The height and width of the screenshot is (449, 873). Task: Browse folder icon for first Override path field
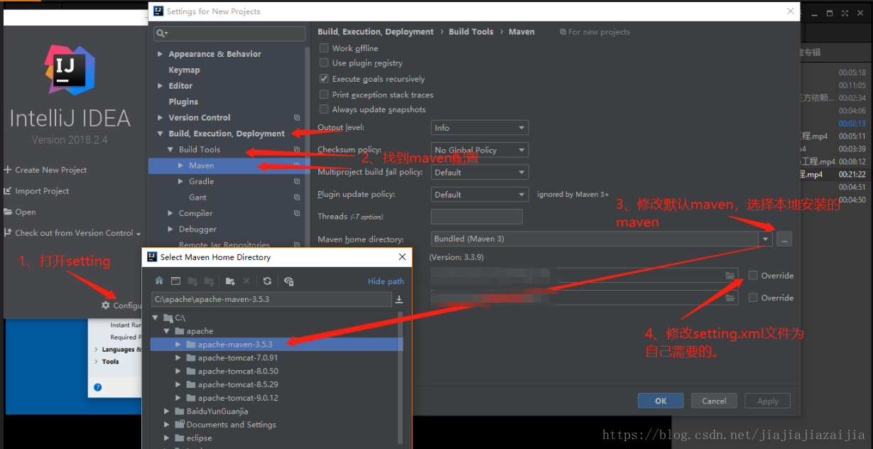point(730,276)
